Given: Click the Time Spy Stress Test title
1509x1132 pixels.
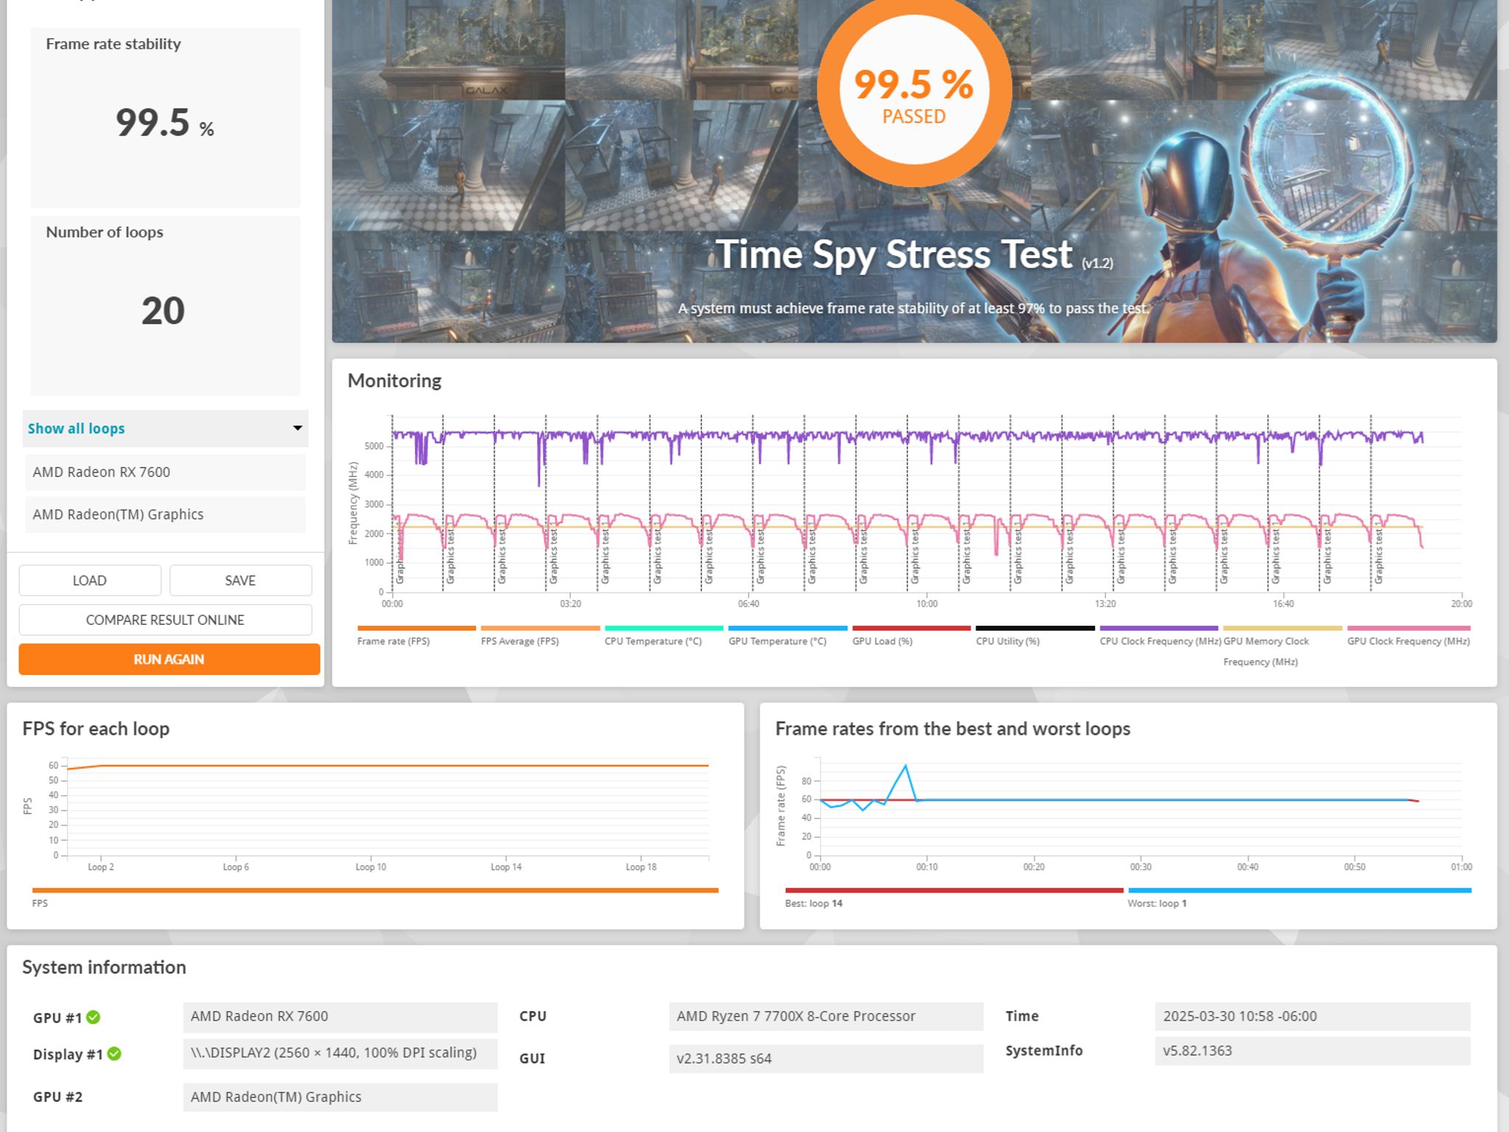Looking at the screenshot, I should click(x=894, y=254).
